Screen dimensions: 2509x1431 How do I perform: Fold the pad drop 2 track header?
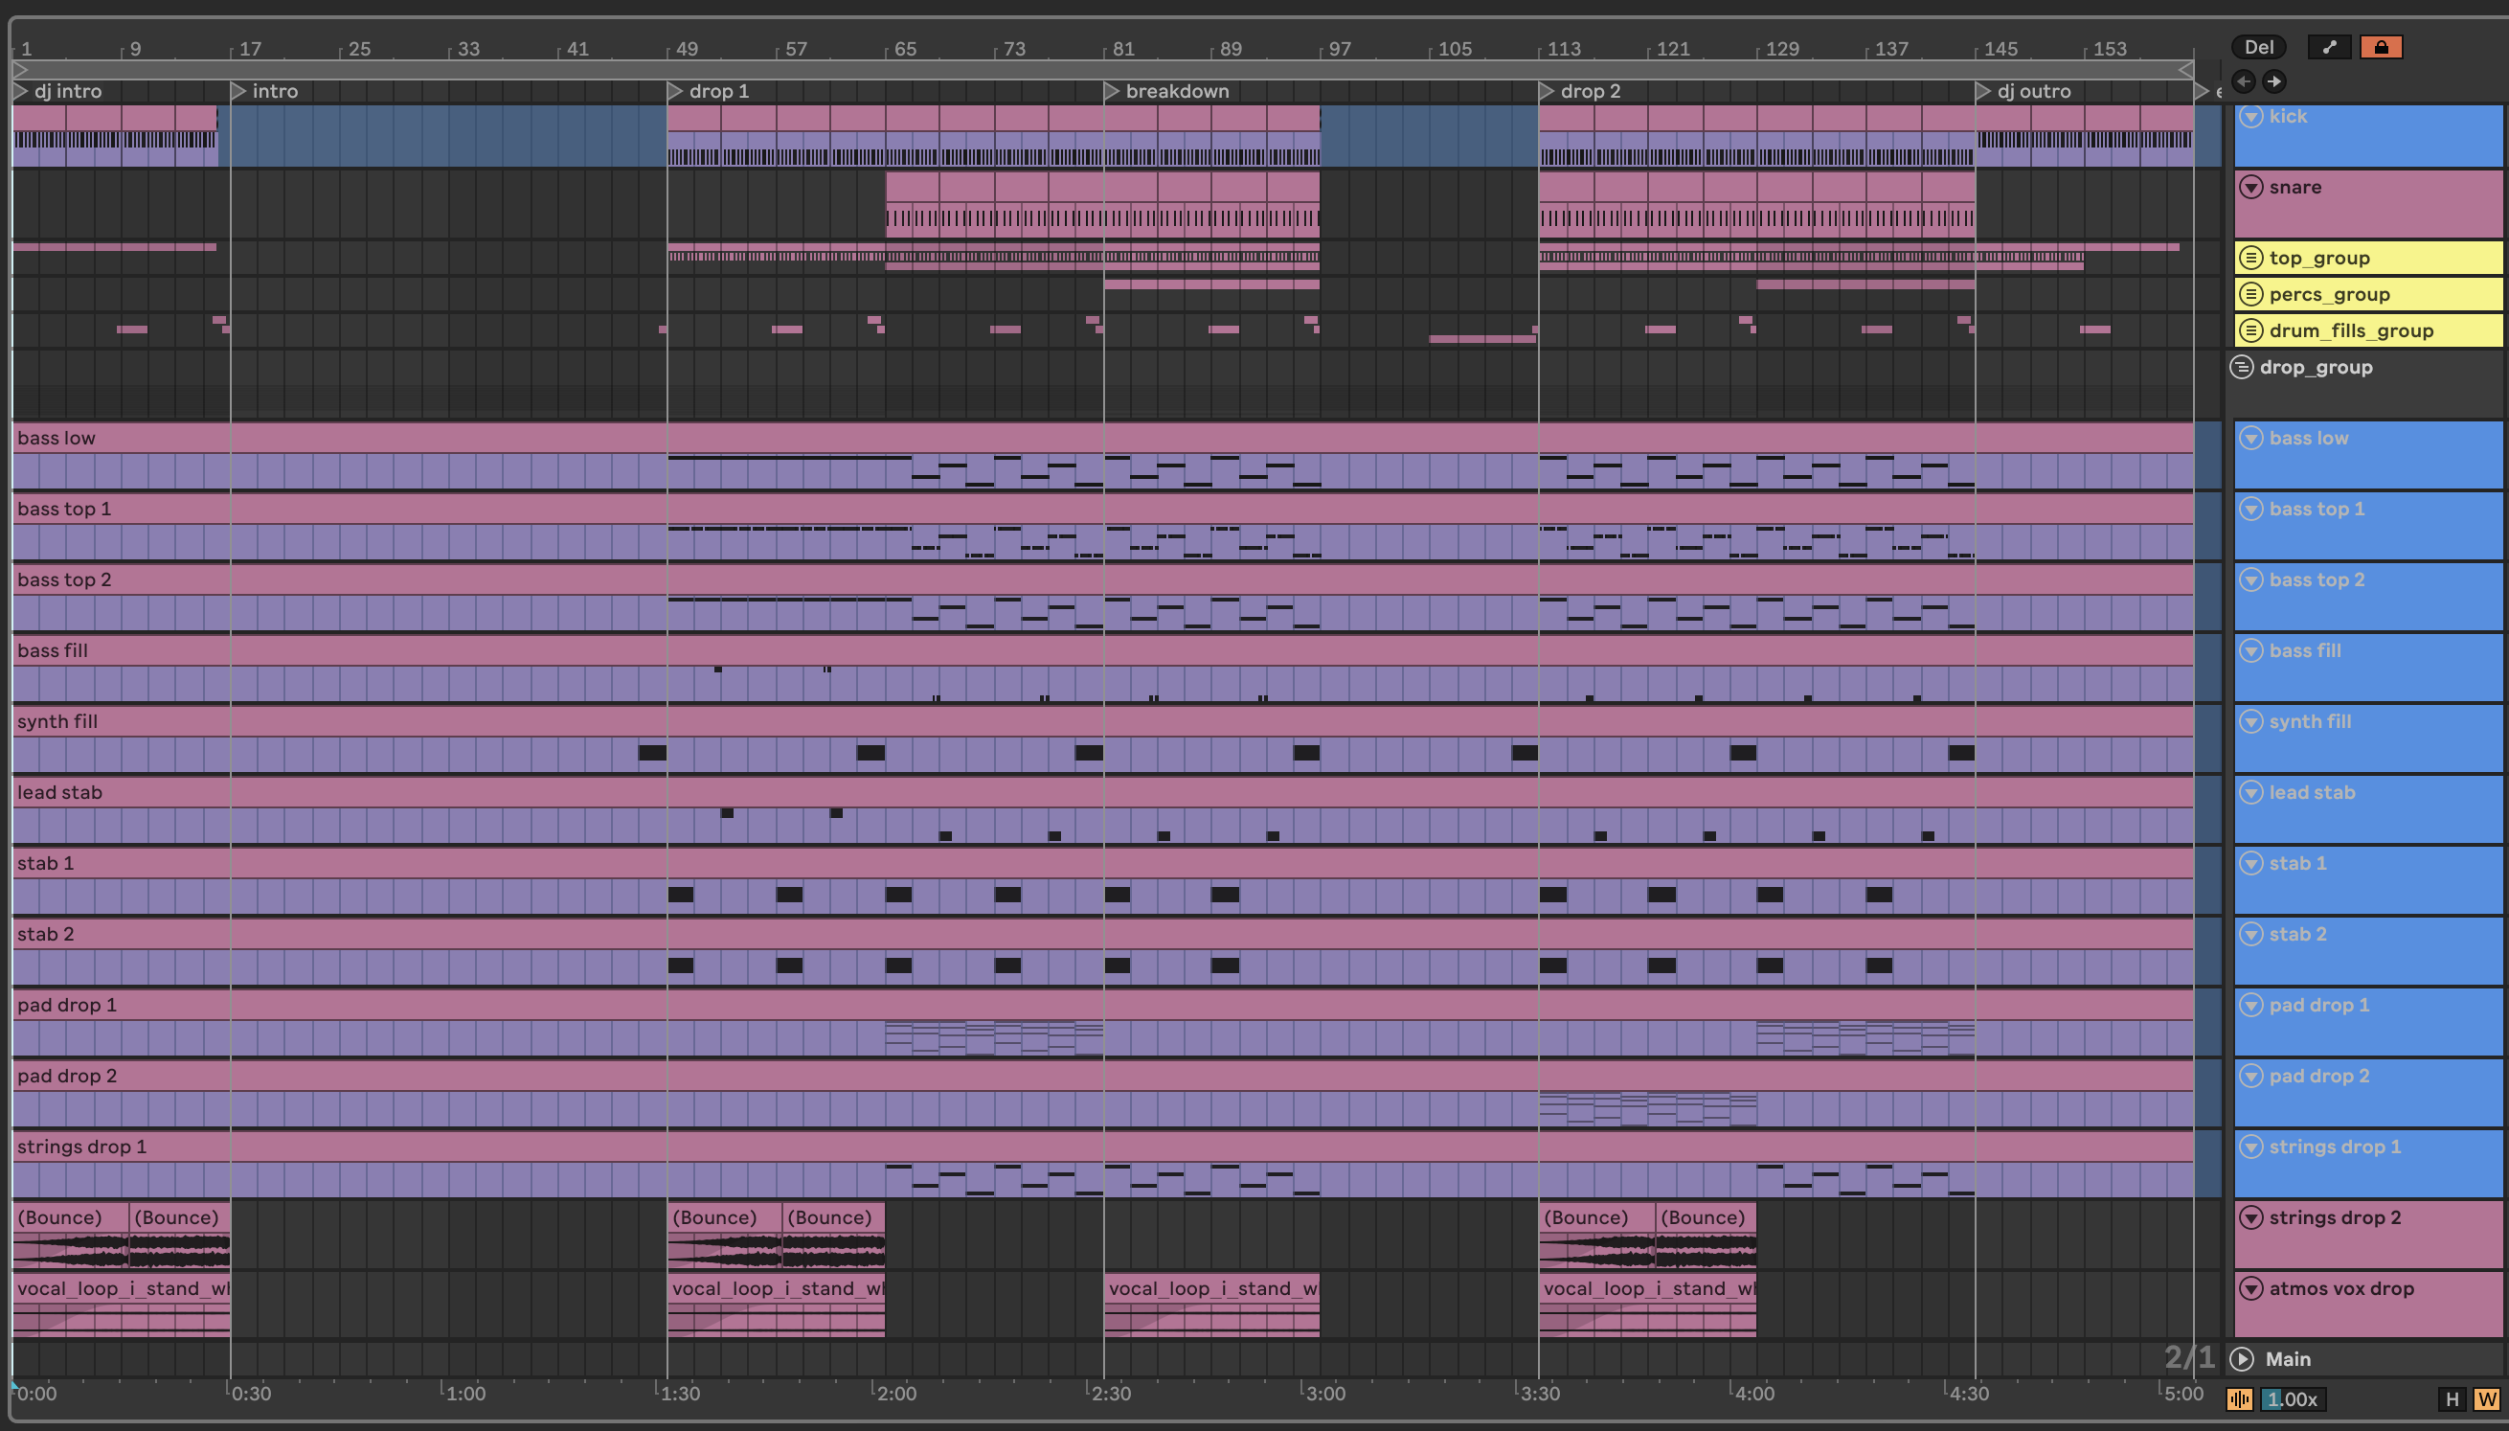pos(2250,1076)
